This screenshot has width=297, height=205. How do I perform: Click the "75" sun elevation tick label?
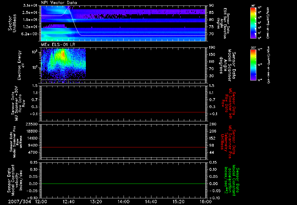[211, 27]
